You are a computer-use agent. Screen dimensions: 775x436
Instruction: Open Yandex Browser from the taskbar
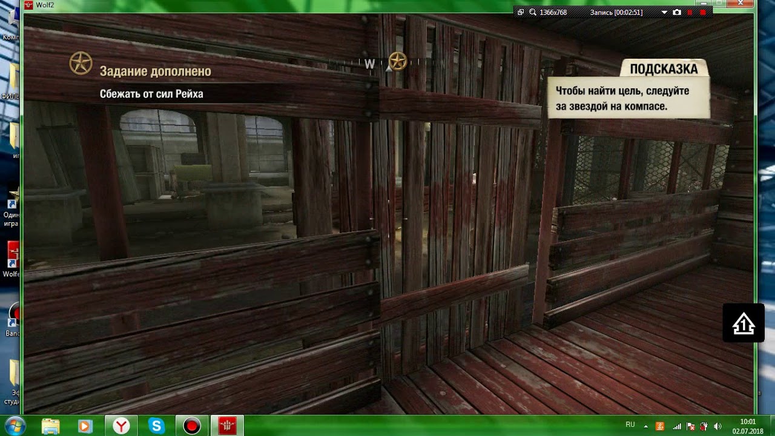coord(122,426)
